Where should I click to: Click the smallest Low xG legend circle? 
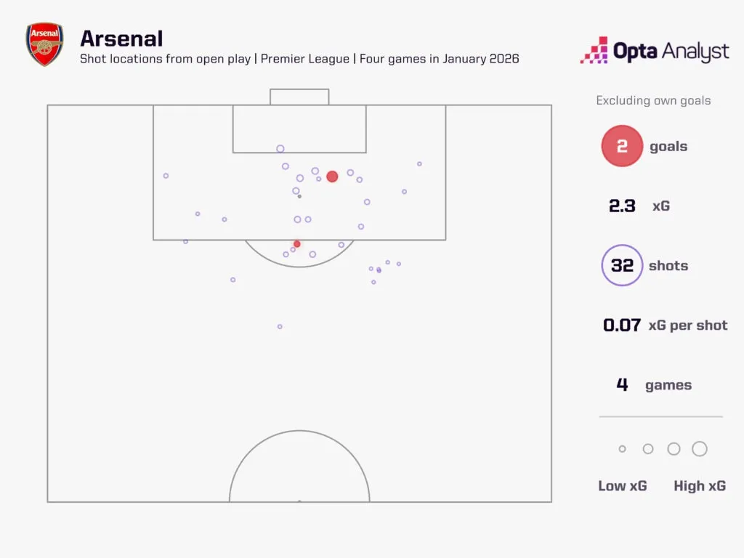coord(622,449)
